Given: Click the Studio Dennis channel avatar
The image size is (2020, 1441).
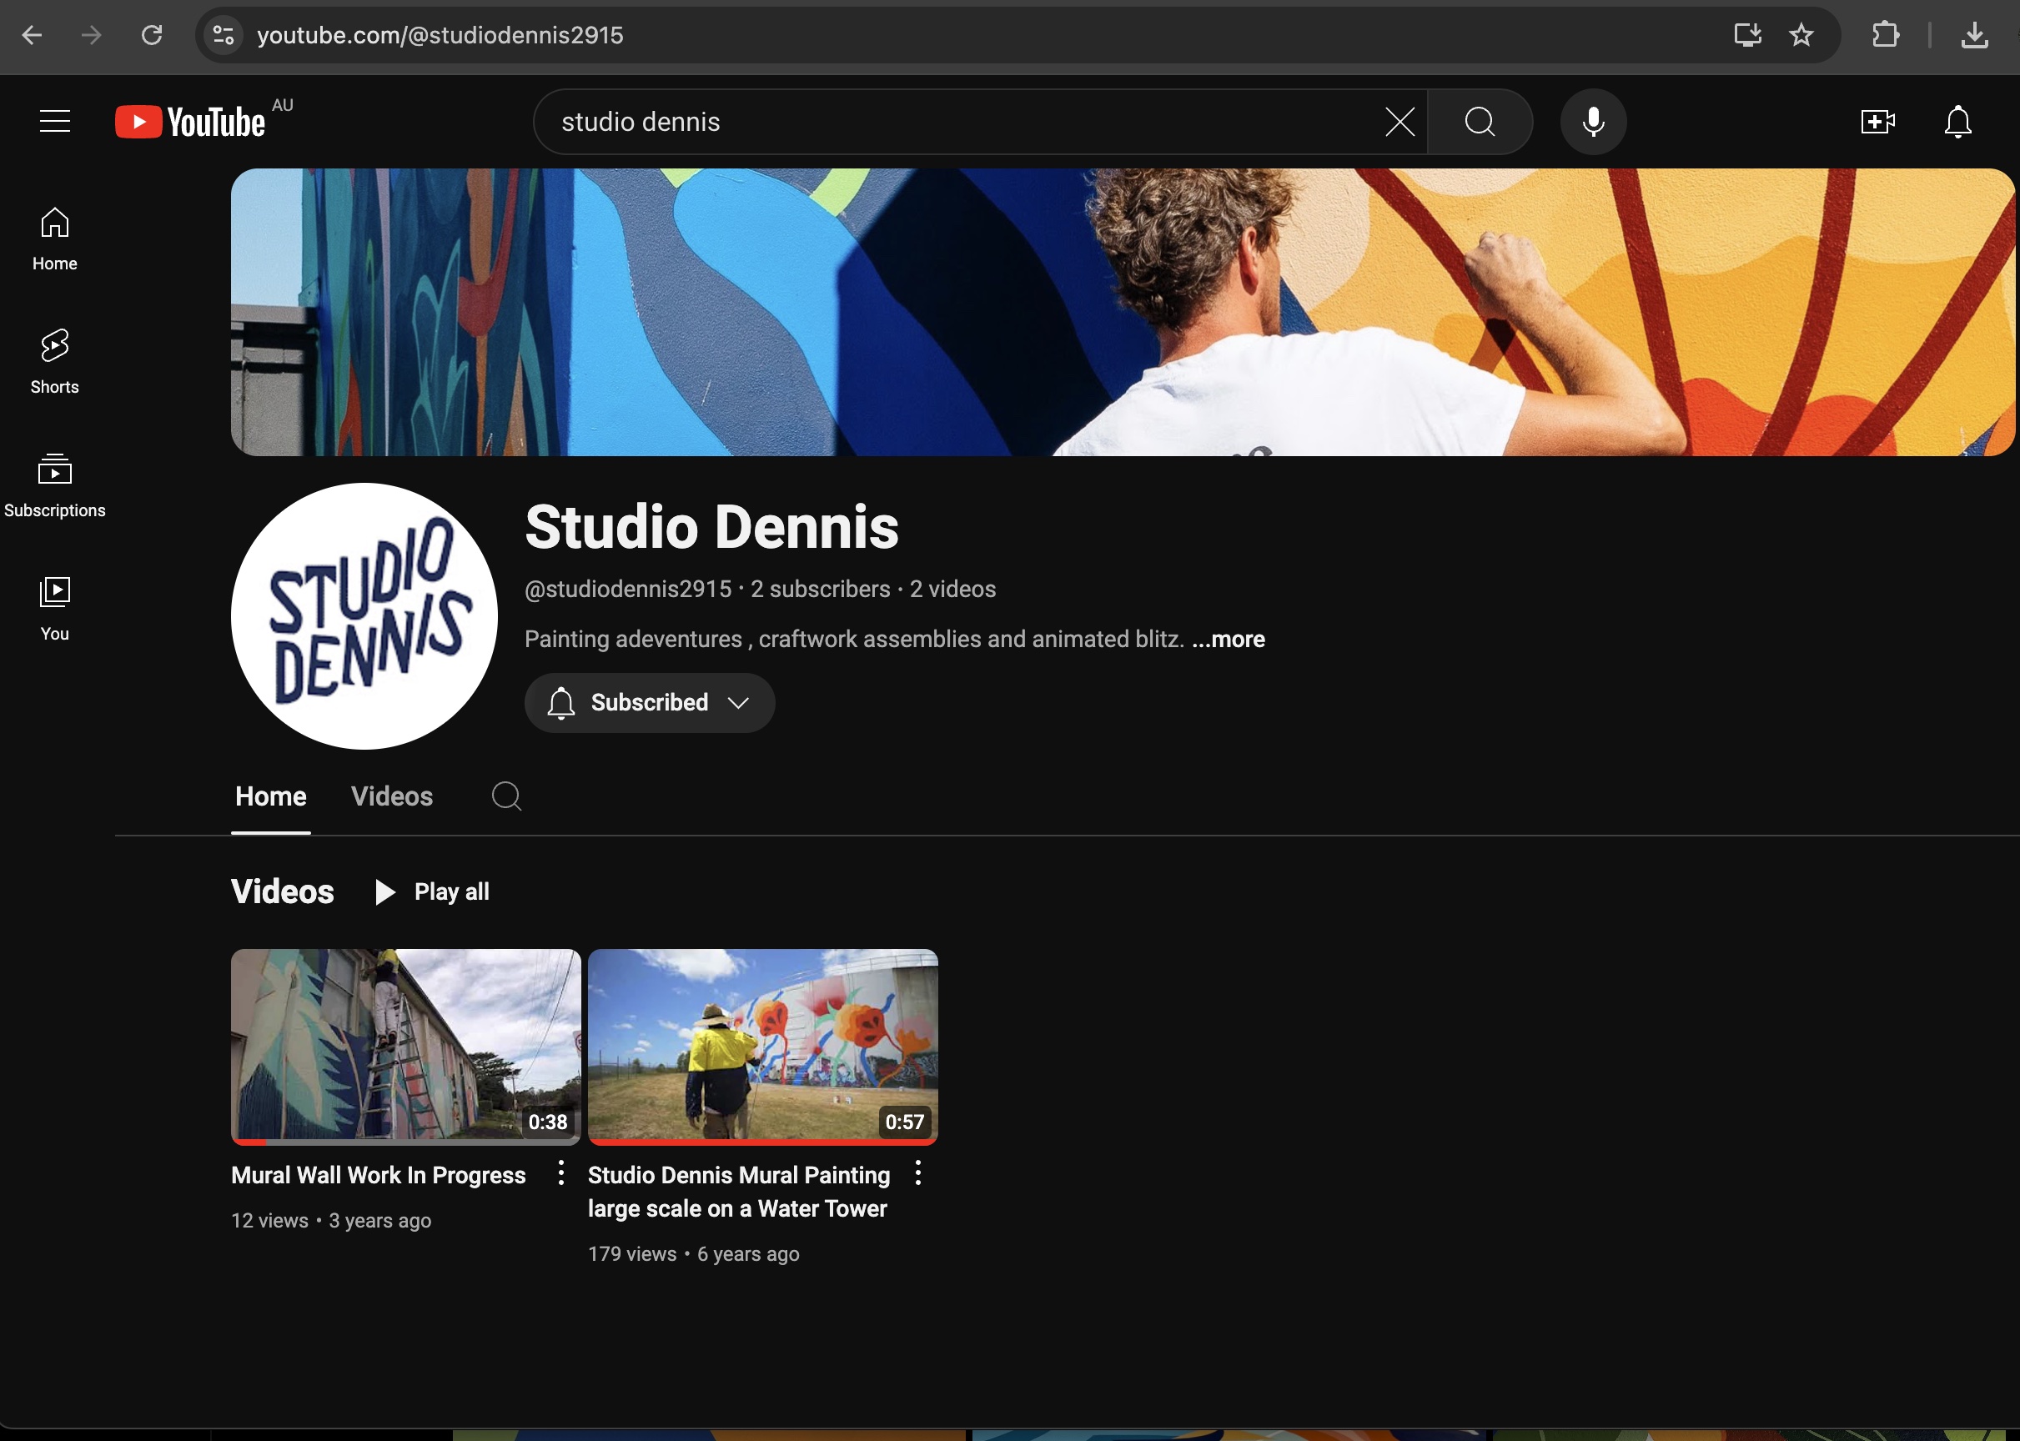Looking at the screenshot, I should [364, 615].
